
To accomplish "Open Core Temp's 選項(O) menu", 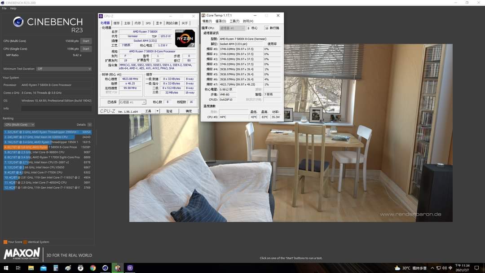I will tap(220, 21).
